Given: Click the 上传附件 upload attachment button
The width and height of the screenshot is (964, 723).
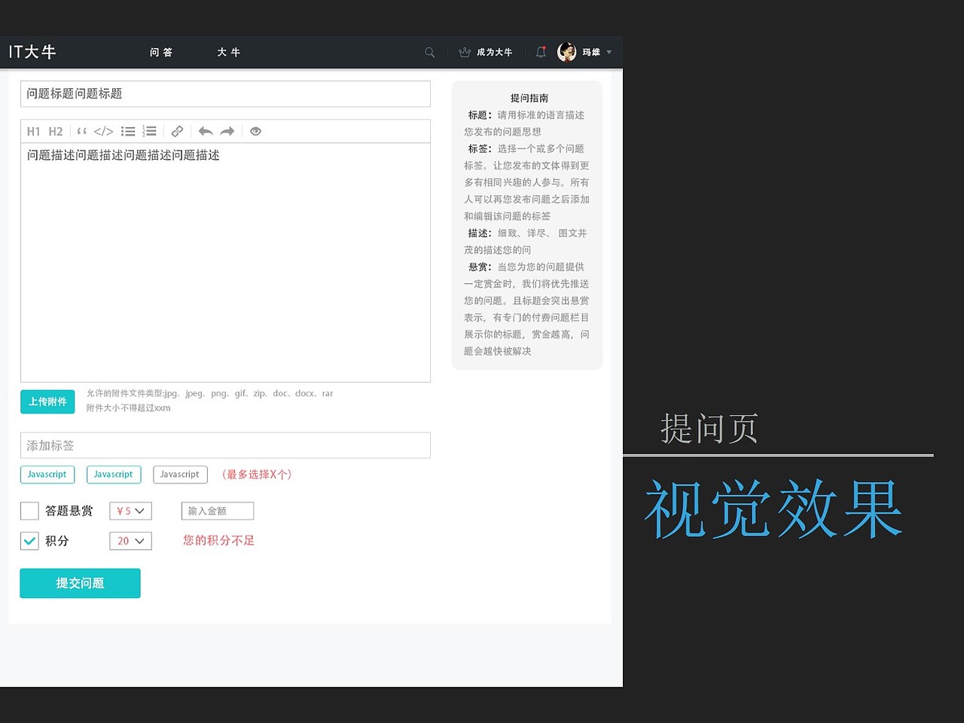Looking at the screenshot, I should pos(47,401).
